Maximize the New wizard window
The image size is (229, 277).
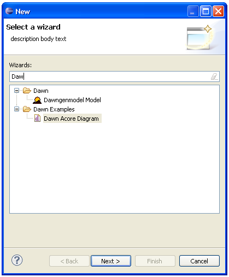[205, 11]
